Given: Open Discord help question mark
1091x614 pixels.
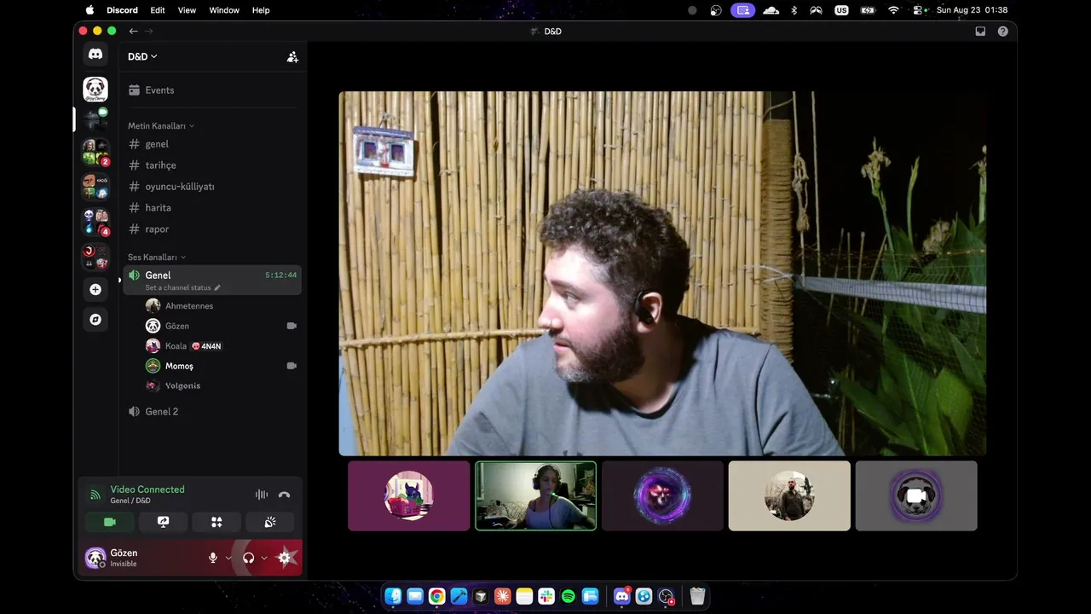Looking at the screenshot, I should 1002,32.
